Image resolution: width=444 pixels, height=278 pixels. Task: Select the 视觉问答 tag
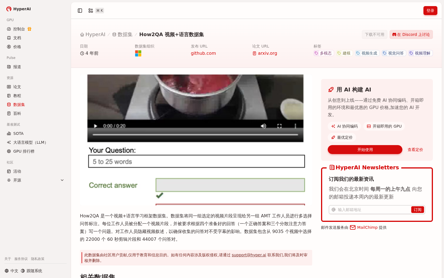point(394,53)
